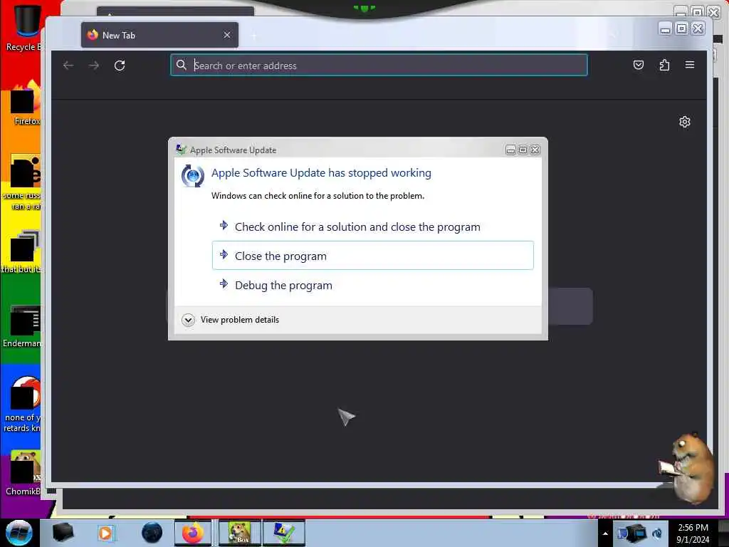Click the hamster reading desktop character

tap(688, 467)
